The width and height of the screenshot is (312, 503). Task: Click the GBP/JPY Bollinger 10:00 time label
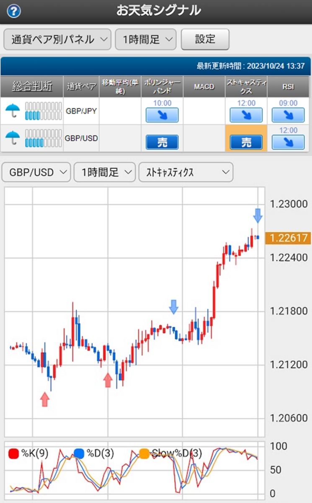(x=162, y=103)
